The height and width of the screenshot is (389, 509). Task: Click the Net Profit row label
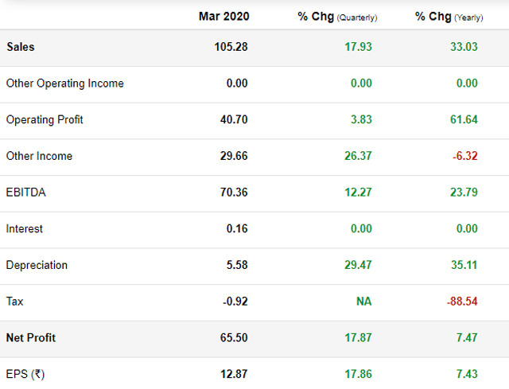point(31,338)
